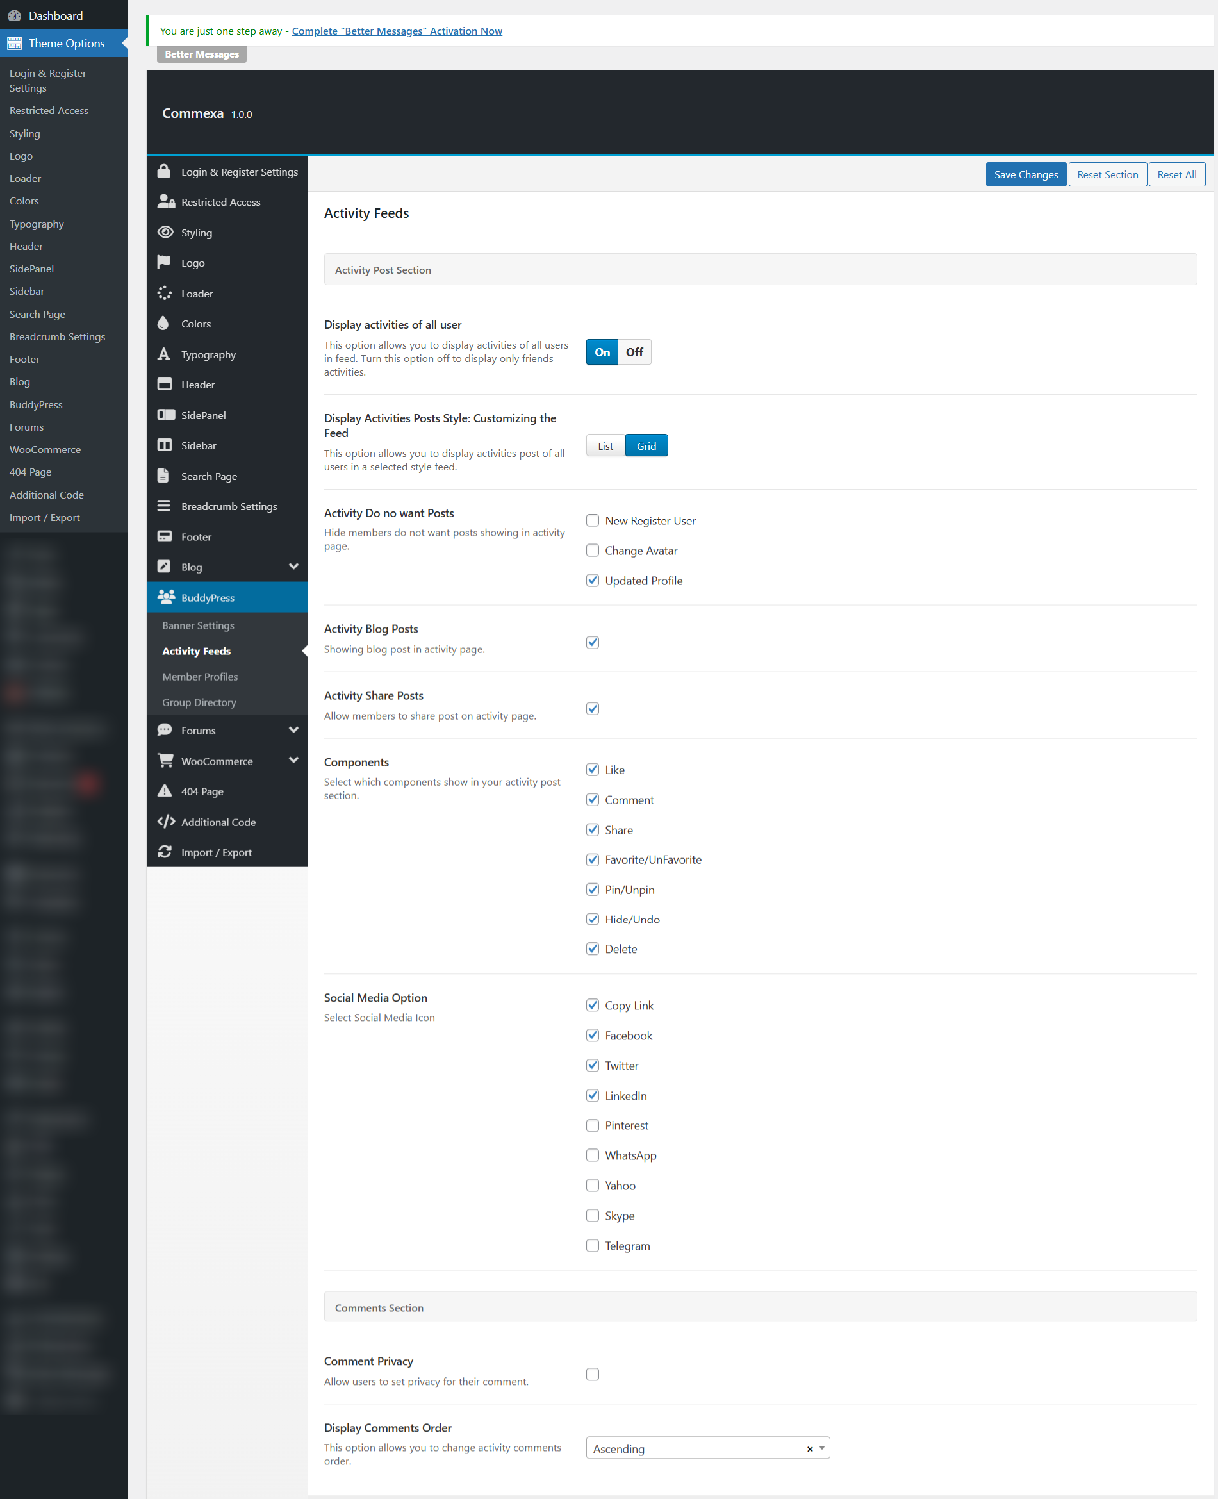Open Member Profiles submenu item
Image resolution: width=1218 pixels, height=1499 pixels.
pos(200,677)
